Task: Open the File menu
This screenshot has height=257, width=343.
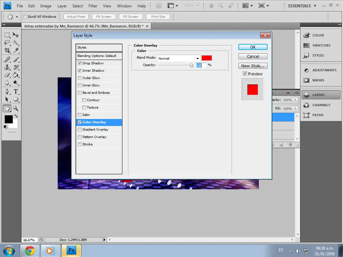Action: point(20,6)
